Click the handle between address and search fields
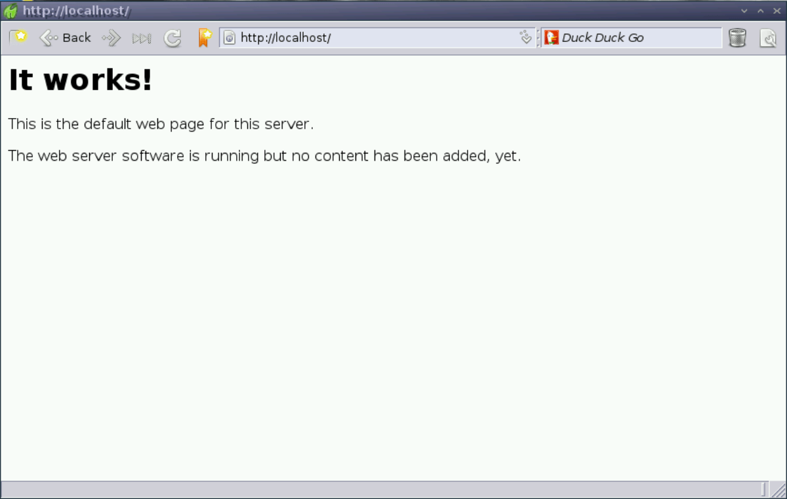Image resolution: width=787 pixels, height=499 pixels. click(538, 38)
